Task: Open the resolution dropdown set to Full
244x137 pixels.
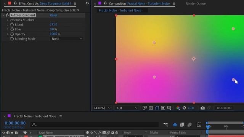Action: [127, 108]
